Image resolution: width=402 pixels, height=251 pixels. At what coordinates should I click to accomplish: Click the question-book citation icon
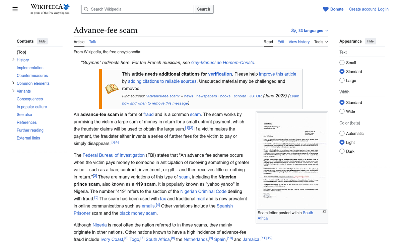[112, 89]
